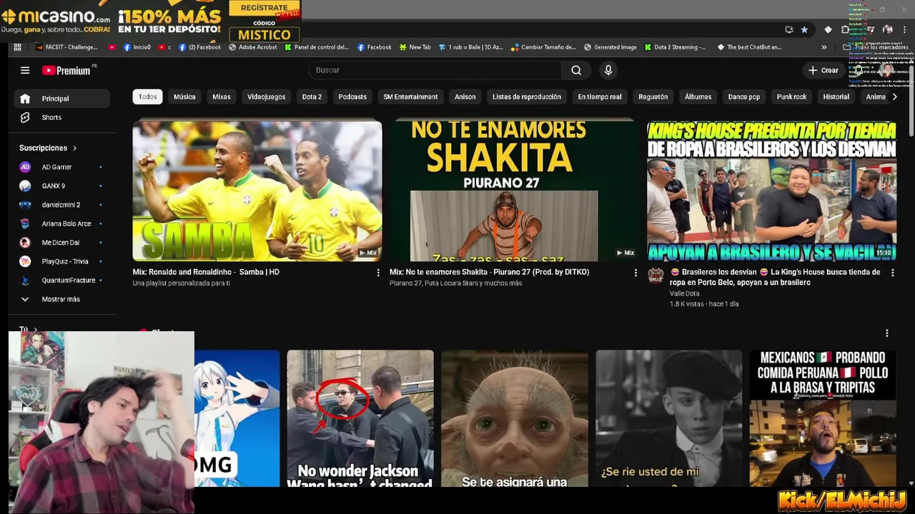Open the Se ríe usted de mí short
The width and height of the screenshot is (915, 514).
669,418
